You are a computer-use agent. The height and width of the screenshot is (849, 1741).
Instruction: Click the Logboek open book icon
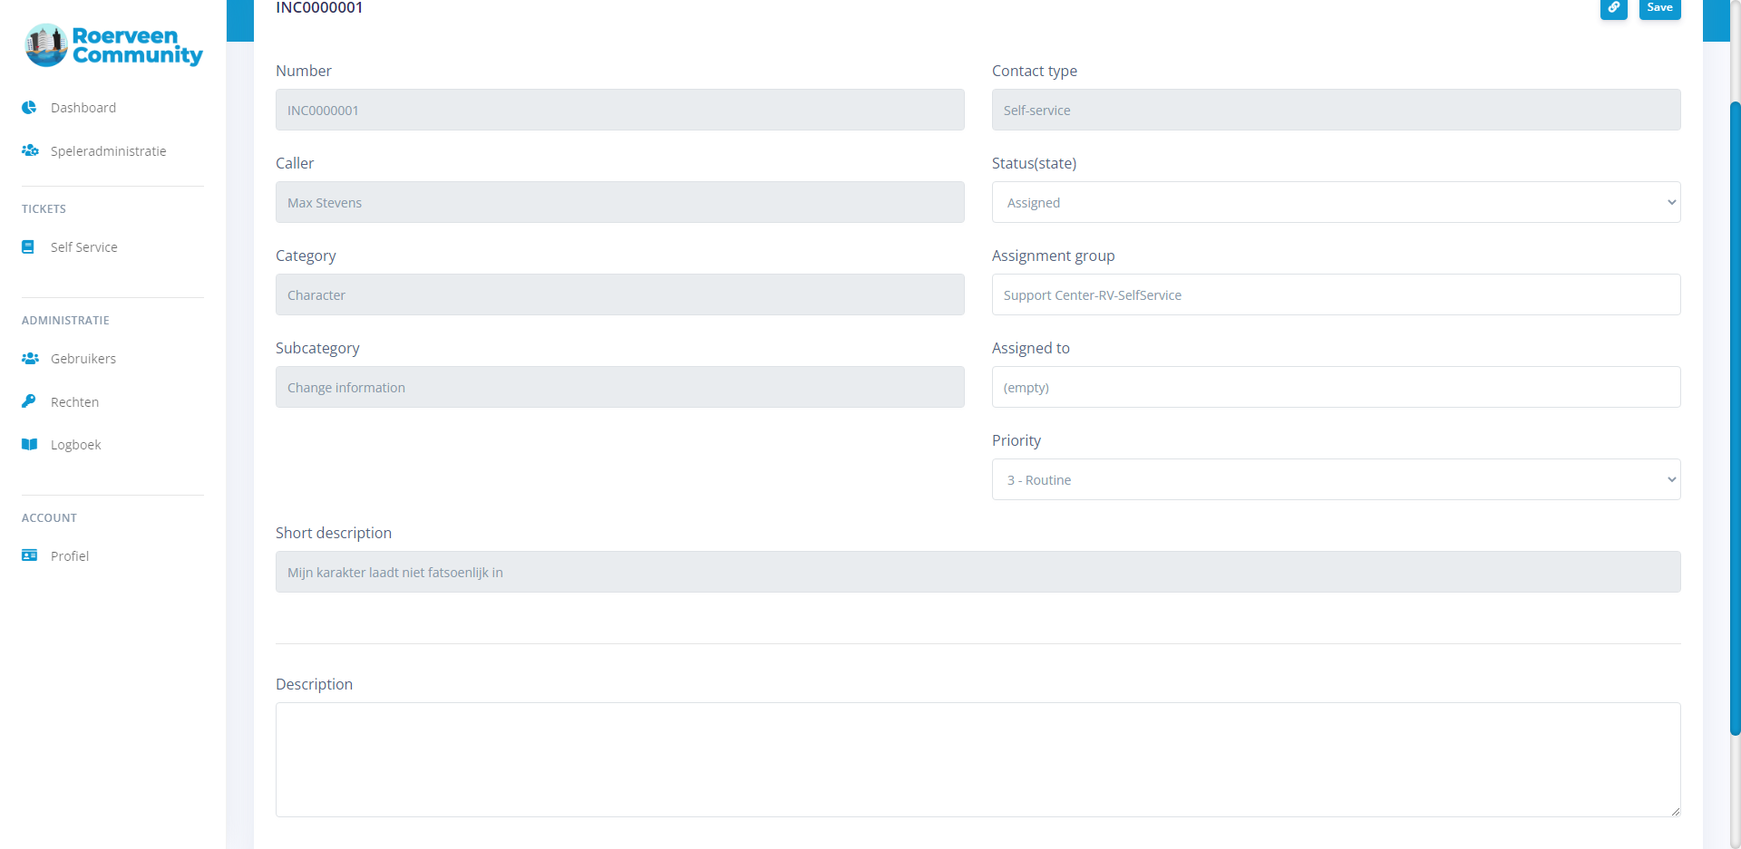tap(30, 445)
